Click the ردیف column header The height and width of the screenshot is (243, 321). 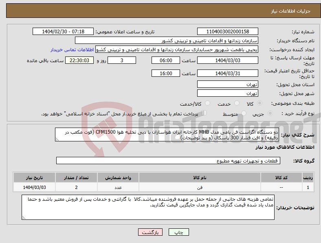point(308,178)
